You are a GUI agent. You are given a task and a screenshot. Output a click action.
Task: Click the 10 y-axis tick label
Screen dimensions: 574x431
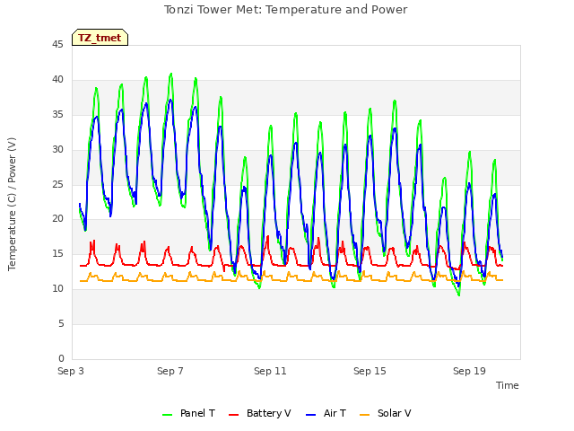(x=57, y=288)
